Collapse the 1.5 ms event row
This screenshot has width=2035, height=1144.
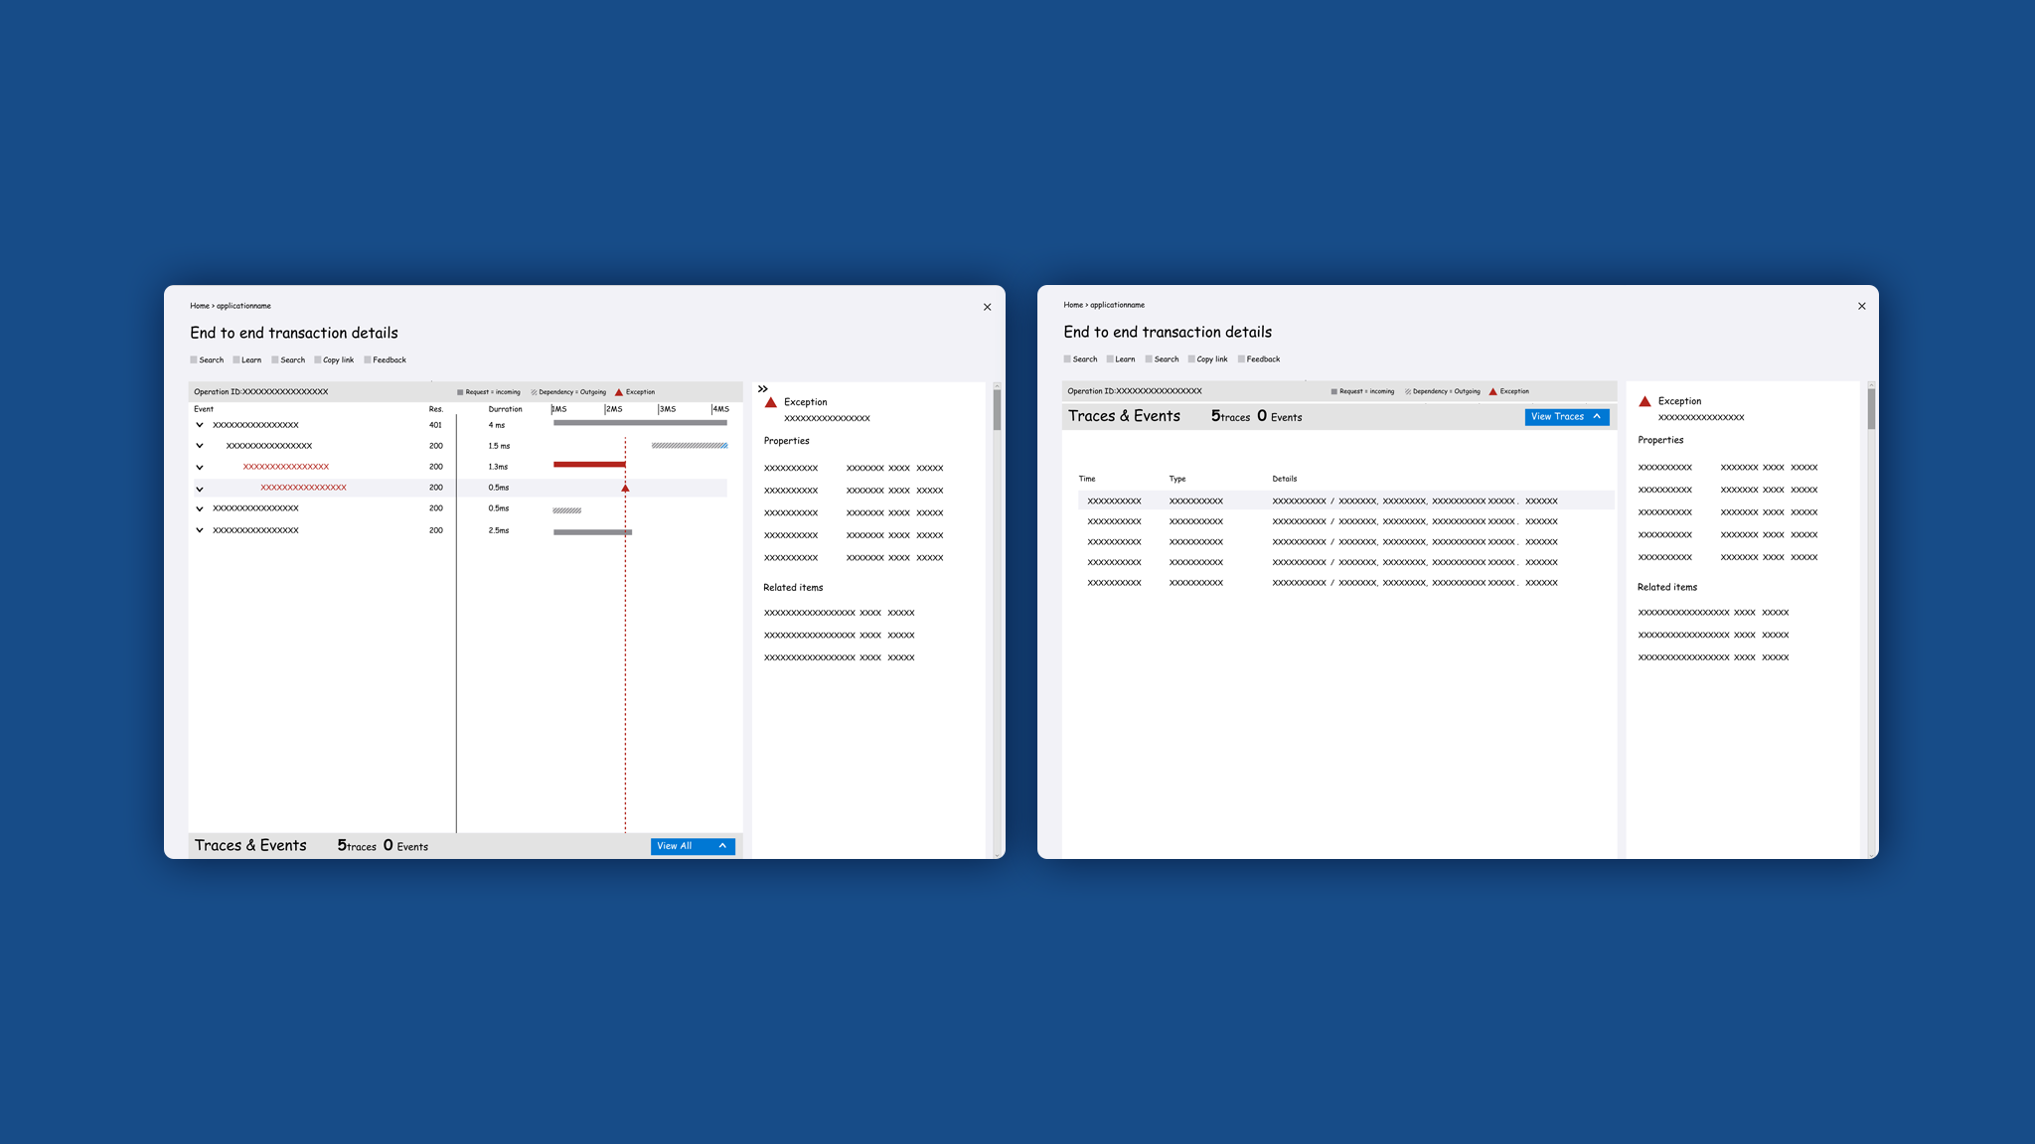click(x=200, y=446)
